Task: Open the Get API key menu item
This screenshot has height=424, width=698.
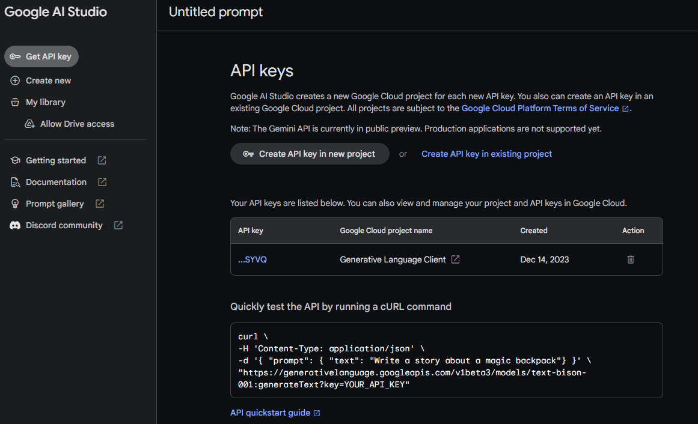Action: 41,56
